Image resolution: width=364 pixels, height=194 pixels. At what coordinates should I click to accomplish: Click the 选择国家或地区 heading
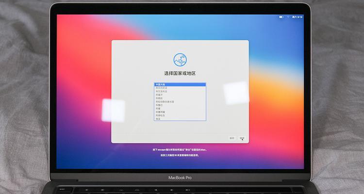tap(180, 73)
